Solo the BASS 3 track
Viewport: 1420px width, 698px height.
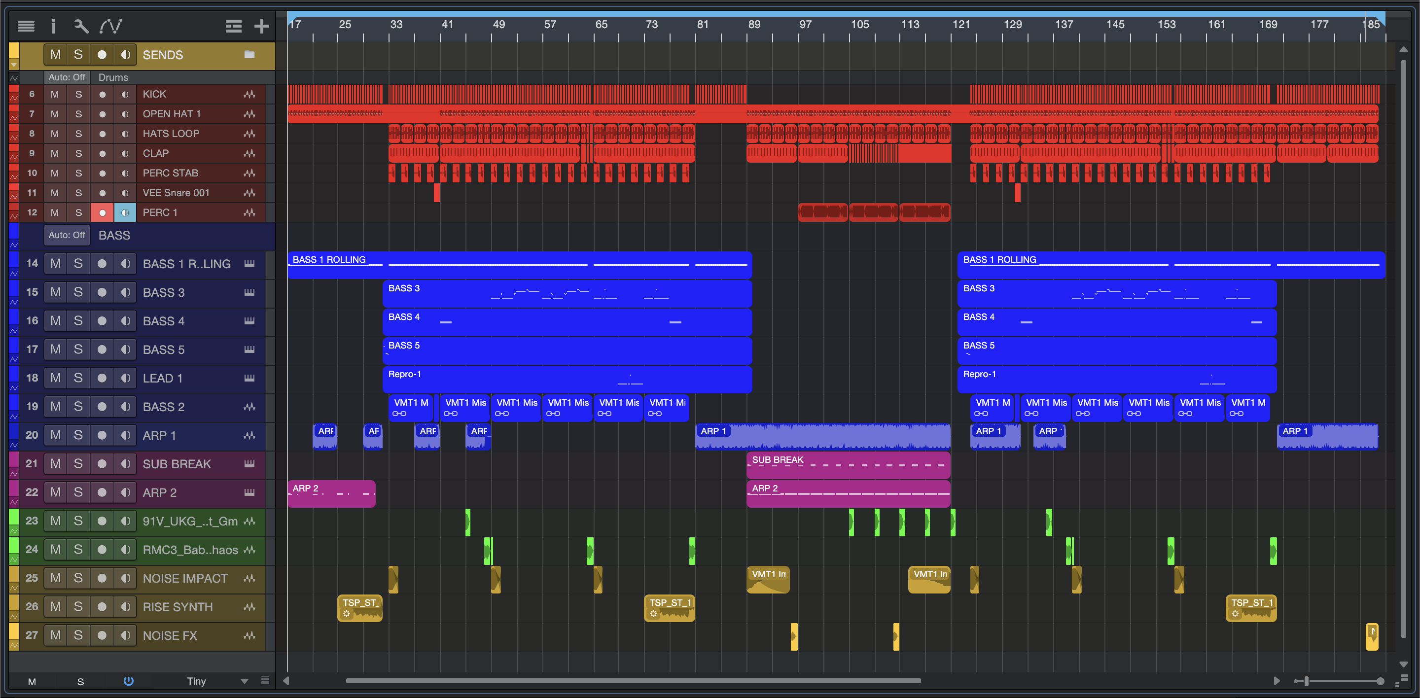tap(78, 292)
